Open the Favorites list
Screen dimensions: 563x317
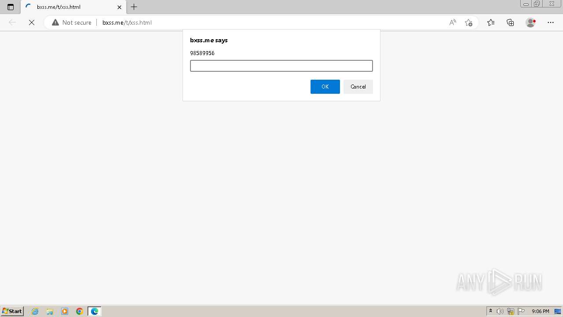(491, 22)
